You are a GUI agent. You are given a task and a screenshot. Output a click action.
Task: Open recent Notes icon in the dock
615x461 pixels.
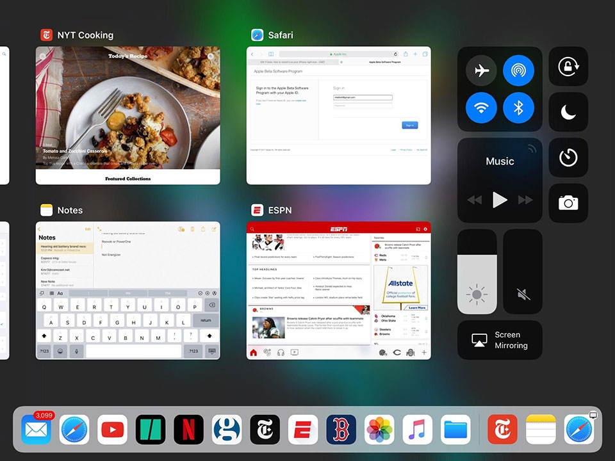(x=541, y=430)
